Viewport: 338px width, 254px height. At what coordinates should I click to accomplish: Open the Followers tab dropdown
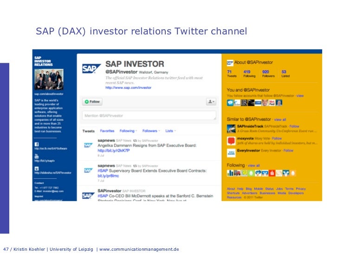point(151,131)
